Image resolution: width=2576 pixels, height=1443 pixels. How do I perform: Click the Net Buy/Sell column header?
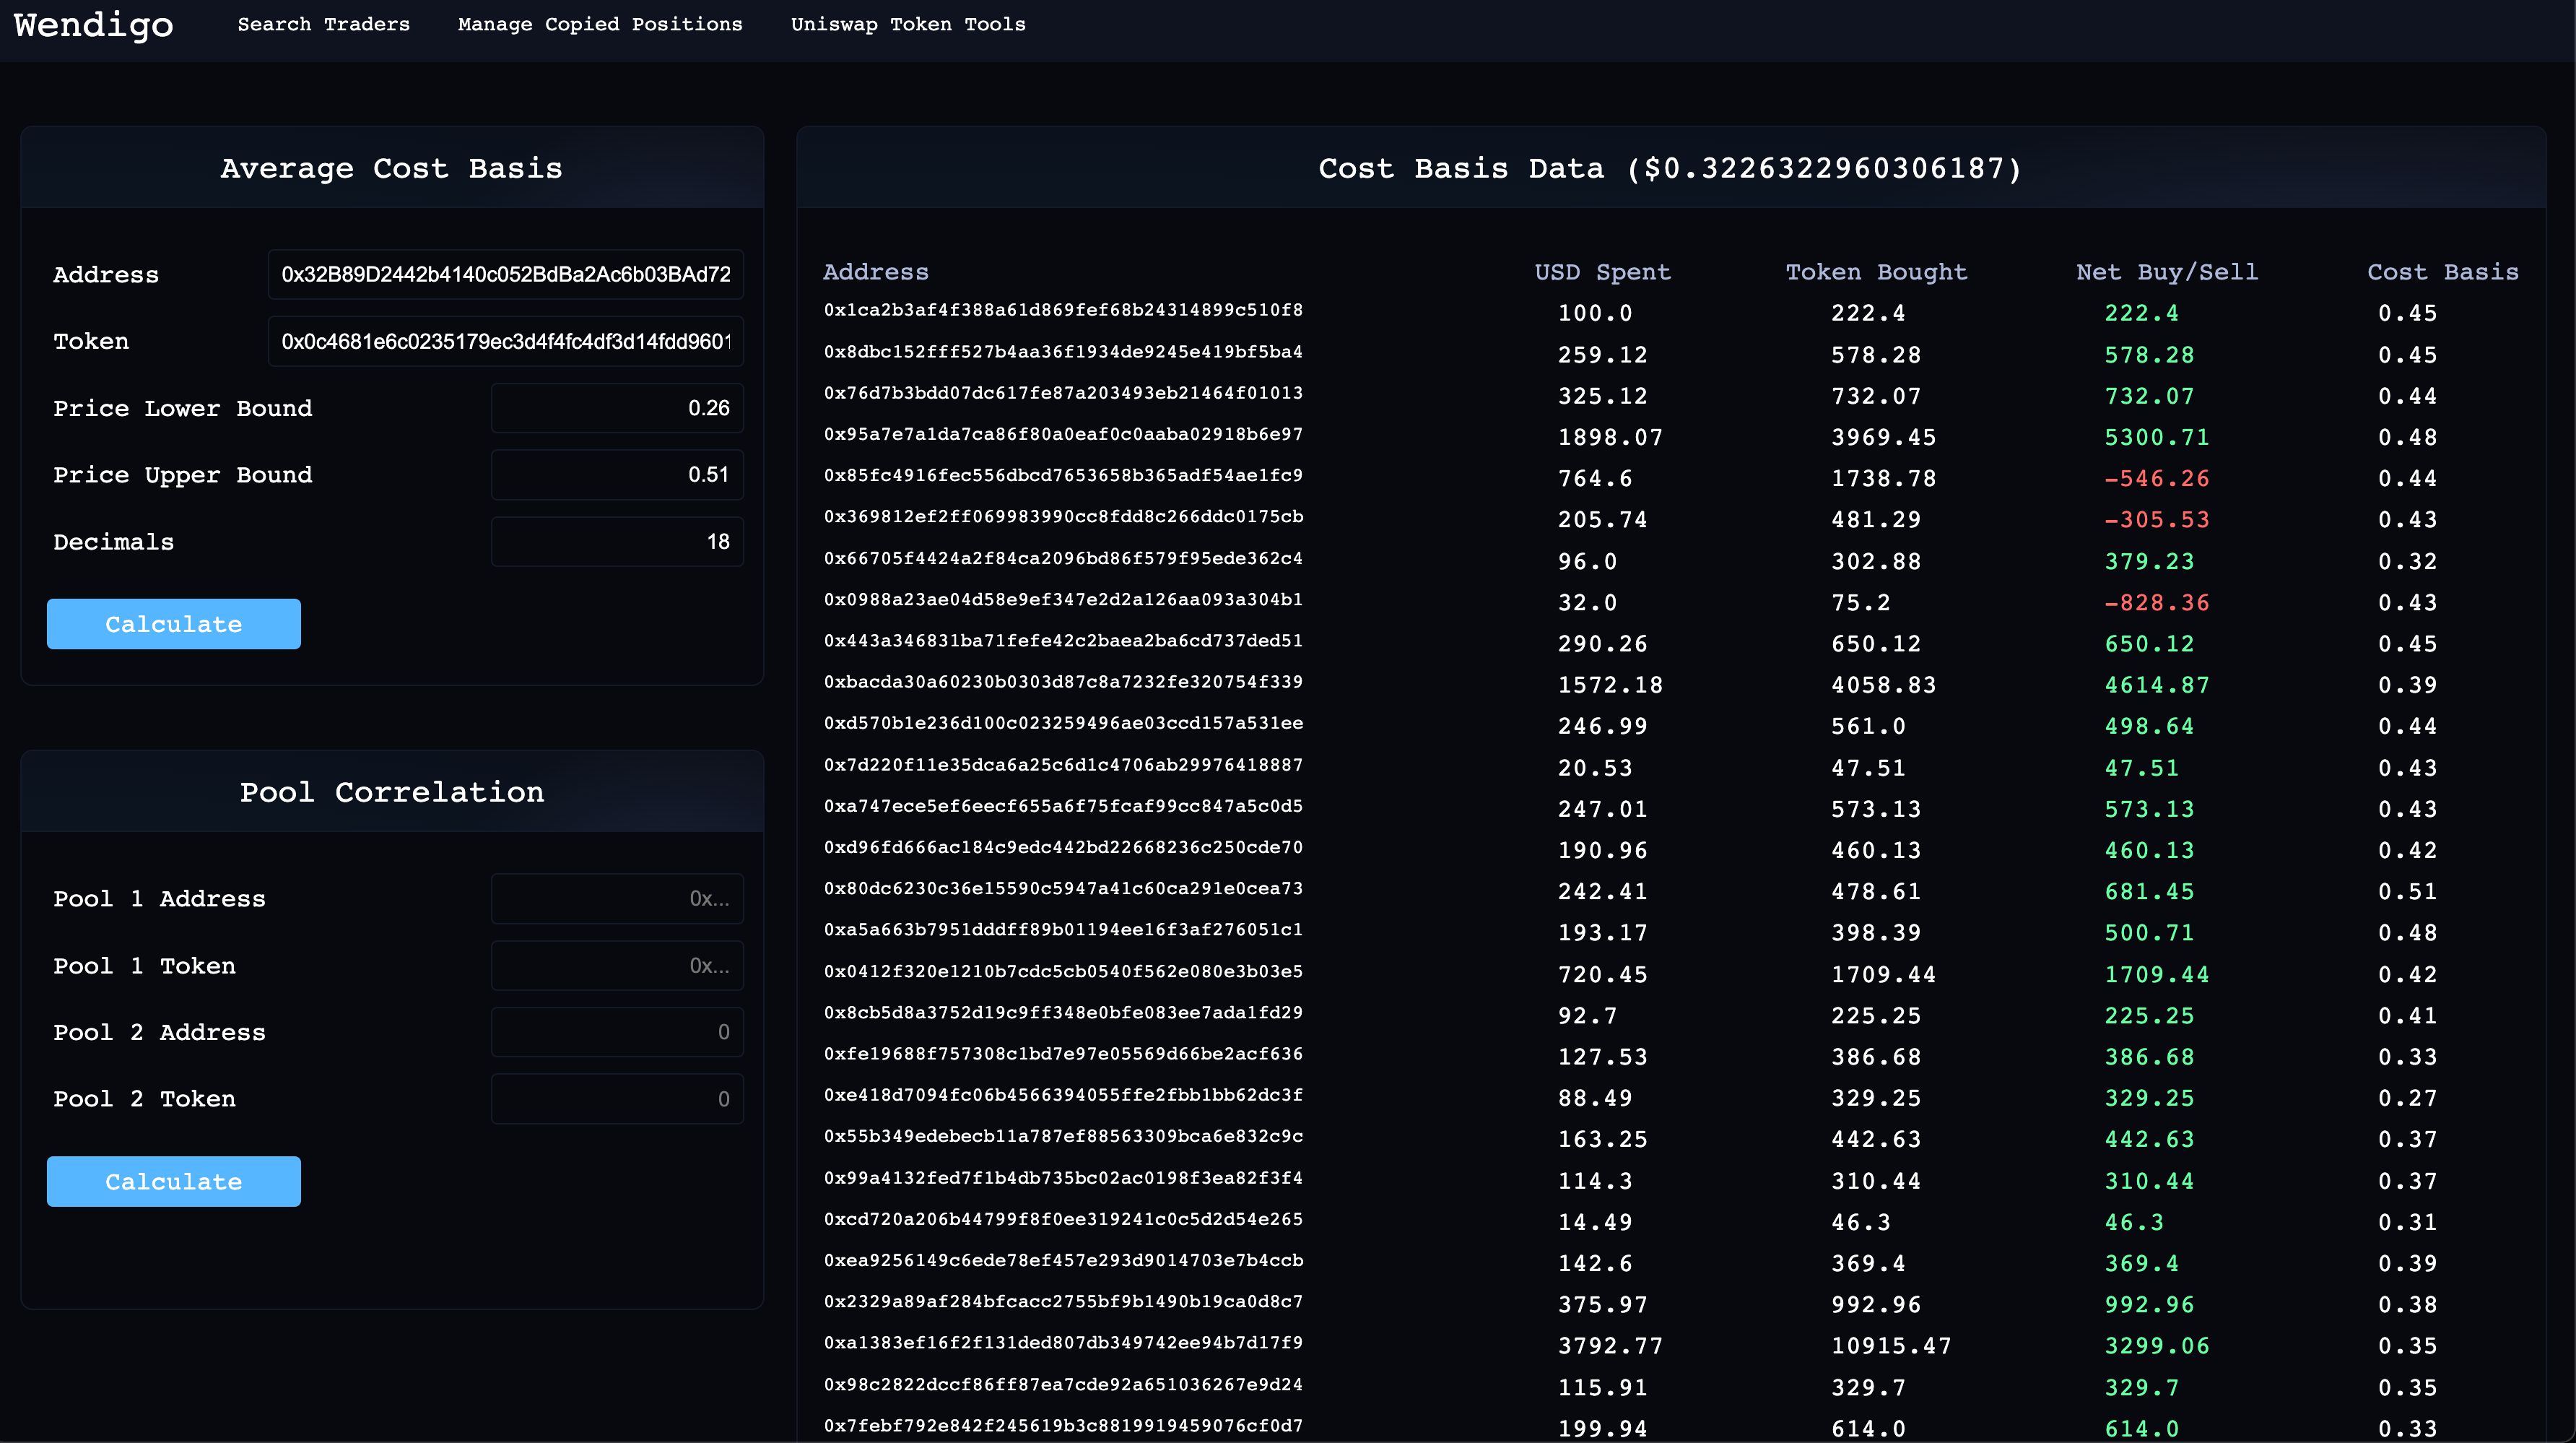[2167, 272]
